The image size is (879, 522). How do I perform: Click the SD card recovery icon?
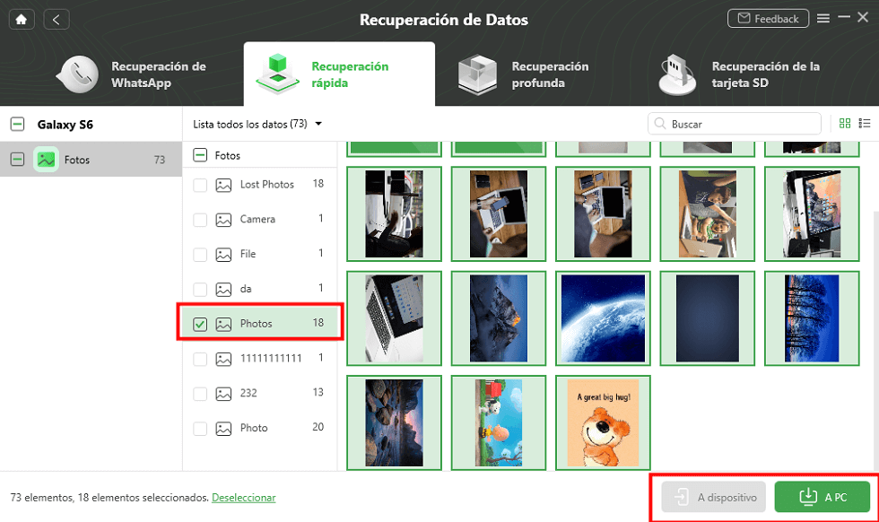click(677, 74)
